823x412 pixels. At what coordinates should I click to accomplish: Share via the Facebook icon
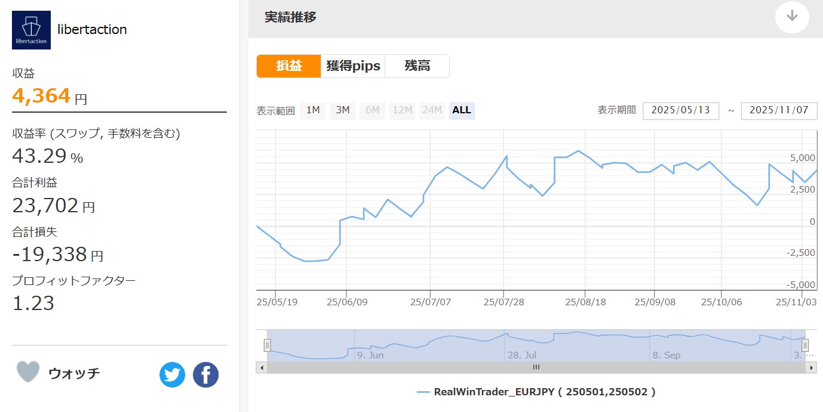(x=205, y=375)
